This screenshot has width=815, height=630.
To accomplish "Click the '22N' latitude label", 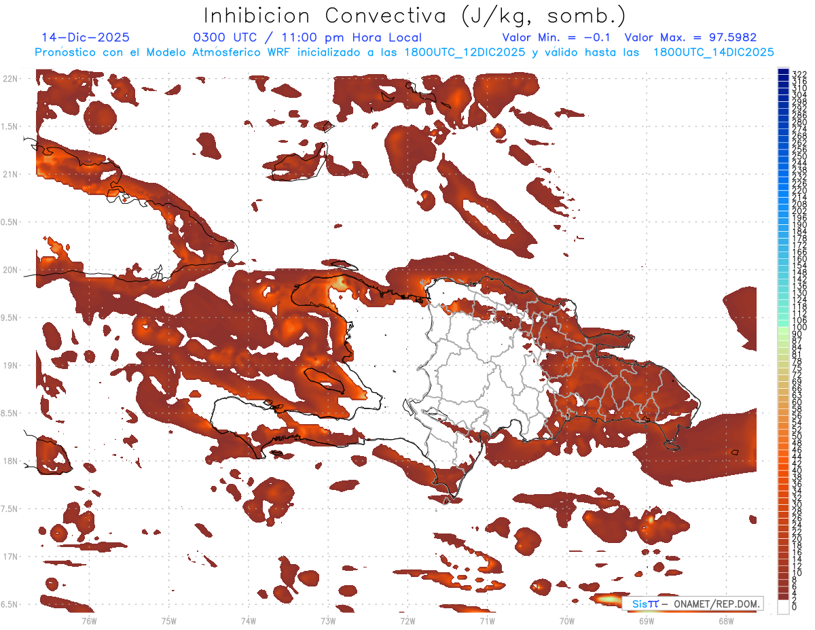I will coord(10,78).
